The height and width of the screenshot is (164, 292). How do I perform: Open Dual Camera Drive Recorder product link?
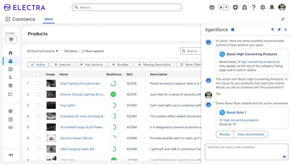[80, 83]
